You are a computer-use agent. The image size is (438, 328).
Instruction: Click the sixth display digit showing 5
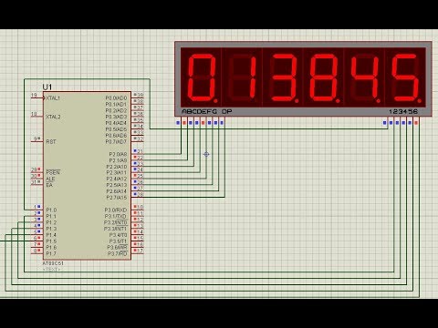406,77
